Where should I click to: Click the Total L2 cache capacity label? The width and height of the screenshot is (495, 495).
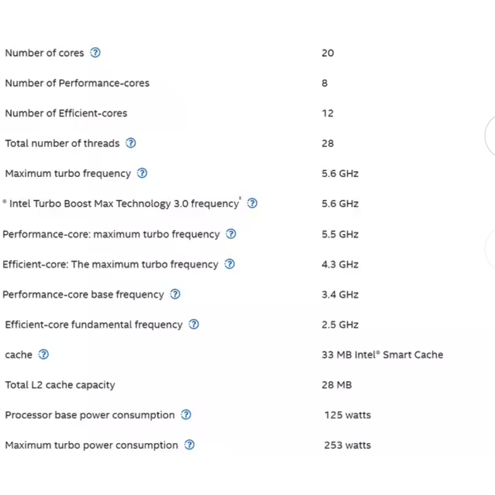click(60, 385)
